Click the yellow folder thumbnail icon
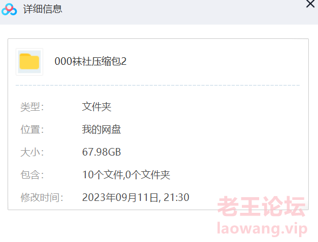 tap(29, 62)
